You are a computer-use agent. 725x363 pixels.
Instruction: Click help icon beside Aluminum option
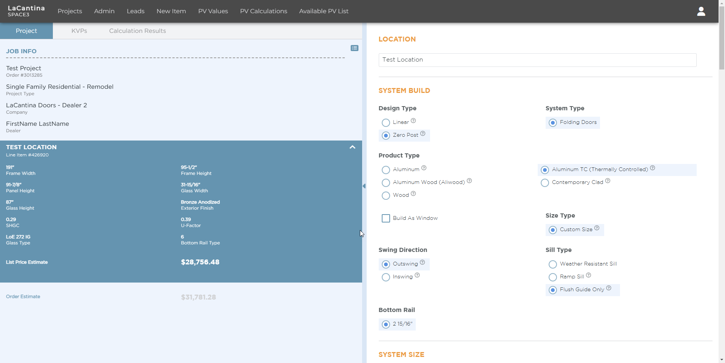424,168
